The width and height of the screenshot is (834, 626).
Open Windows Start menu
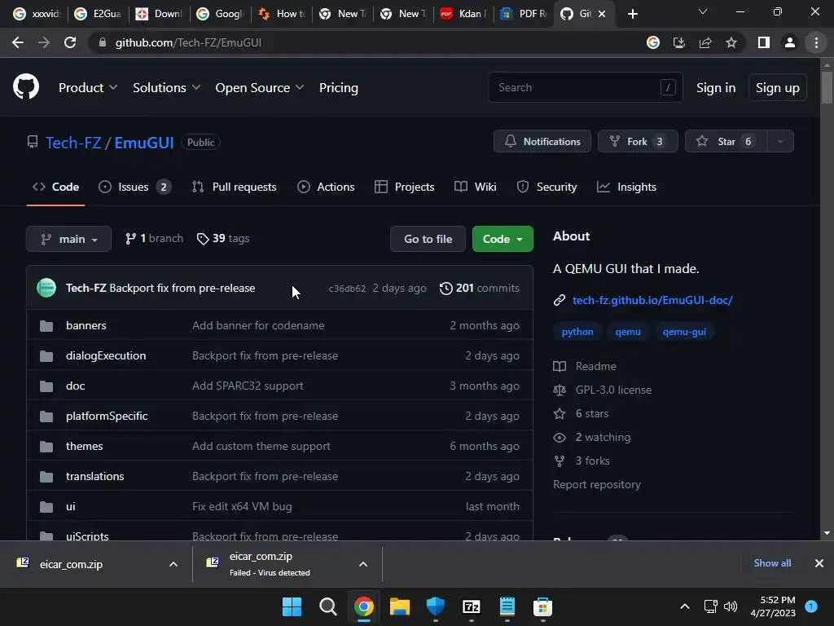click(x=292, y=606)
